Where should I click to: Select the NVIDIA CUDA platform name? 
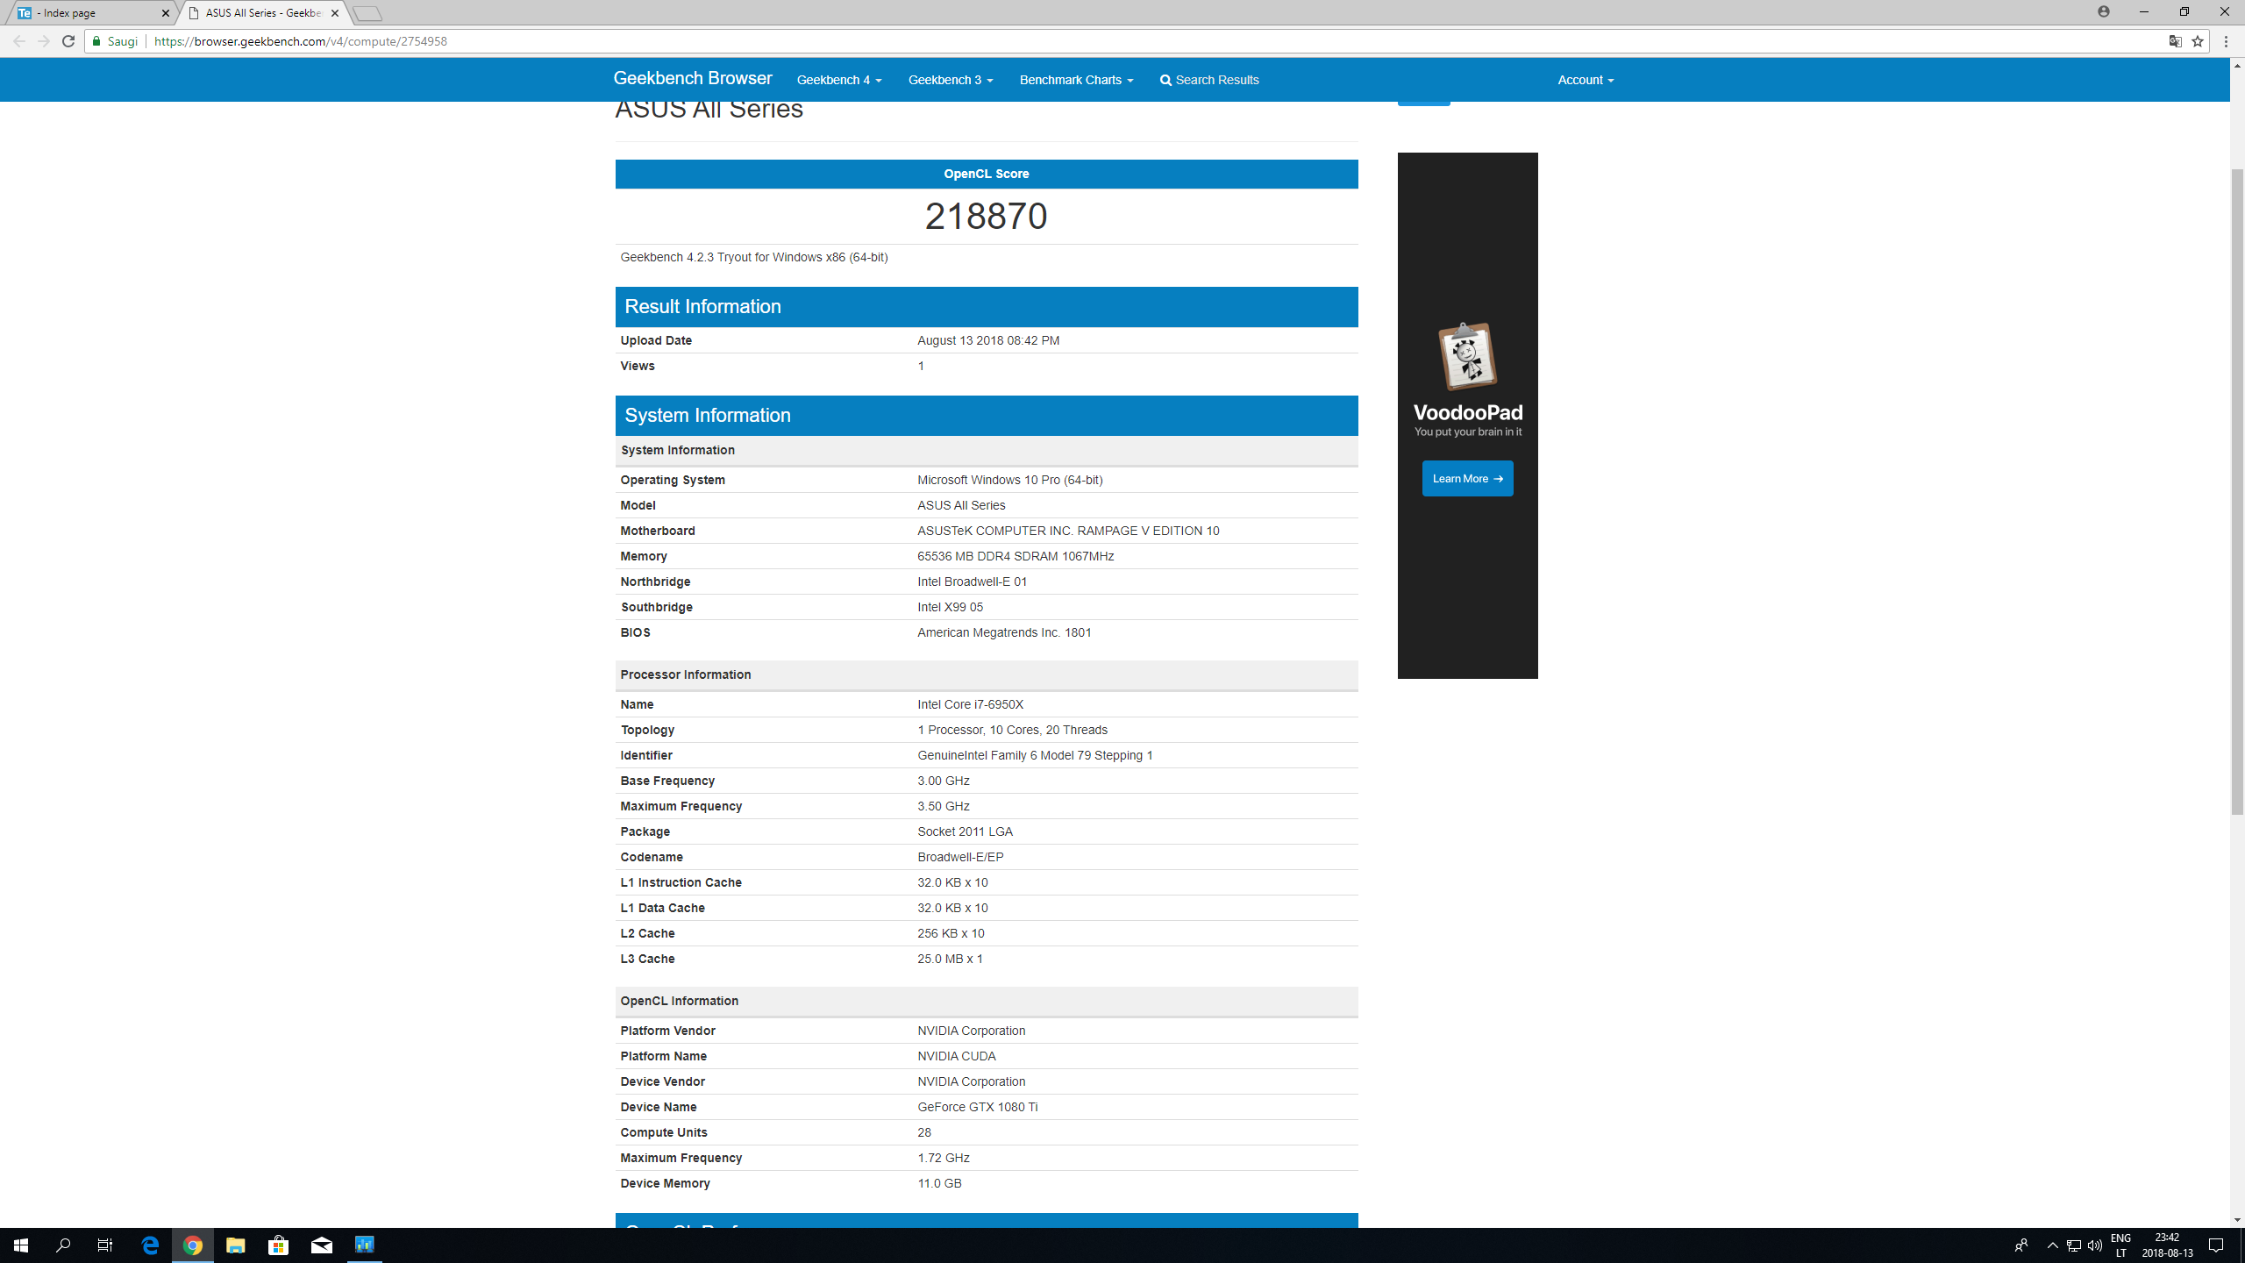pos(957,1056)
